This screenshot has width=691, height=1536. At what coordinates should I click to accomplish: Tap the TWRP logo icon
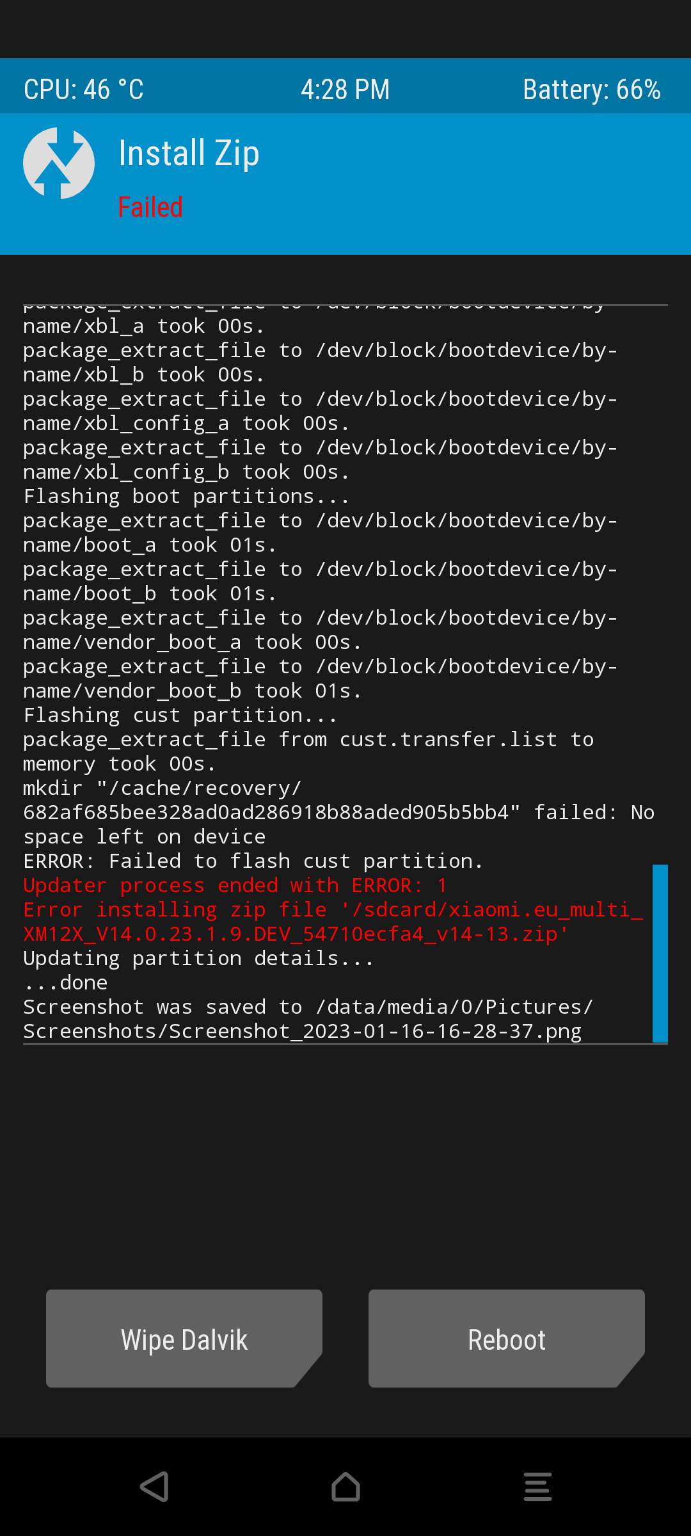59,163
